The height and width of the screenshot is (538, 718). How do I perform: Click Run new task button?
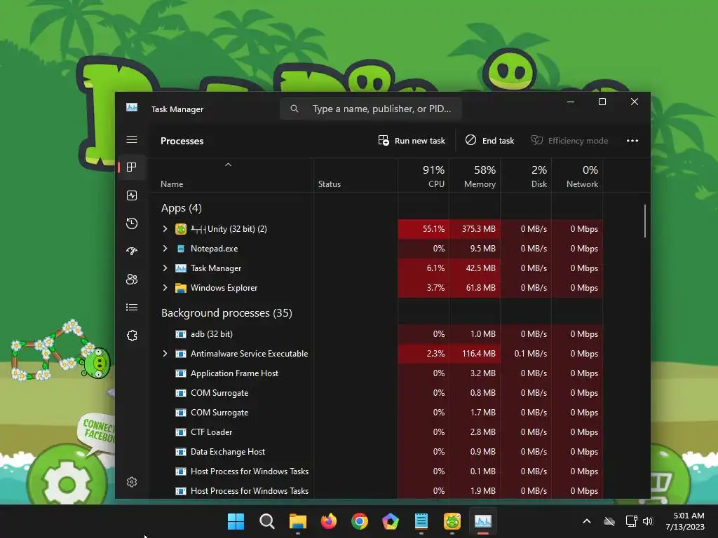pos(412,140)
